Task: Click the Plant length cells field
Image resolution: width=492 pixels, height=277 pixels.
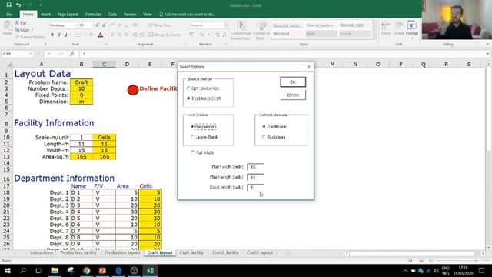Action: (x=255, y=178)
